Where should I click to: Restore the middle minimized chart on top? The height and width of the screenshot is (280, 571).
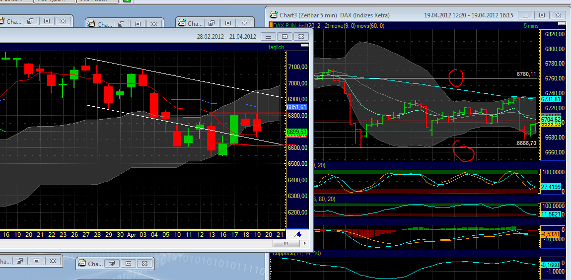[121, 24]
